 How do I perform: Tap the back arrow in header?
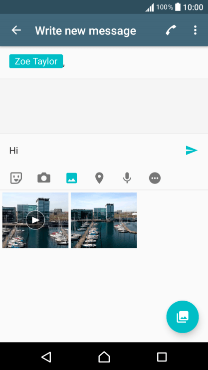[x=16, y=30]
